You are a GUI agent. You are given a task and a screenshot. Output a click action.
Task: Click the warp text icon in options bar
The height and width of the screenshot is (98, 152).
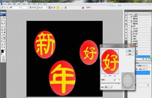(62, 8)
